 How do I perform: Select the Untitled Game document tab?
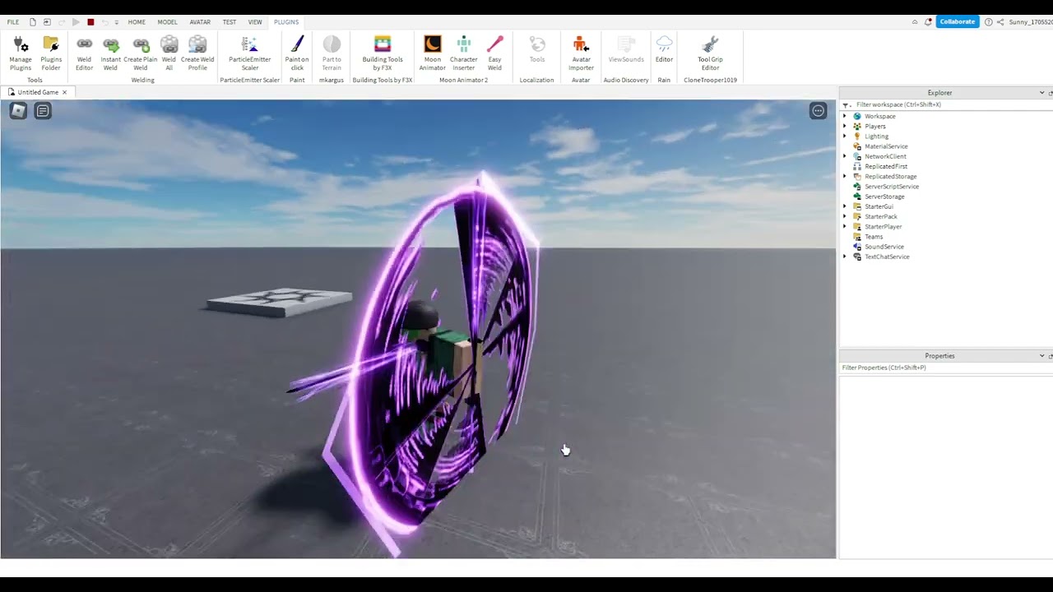point(38,92)
